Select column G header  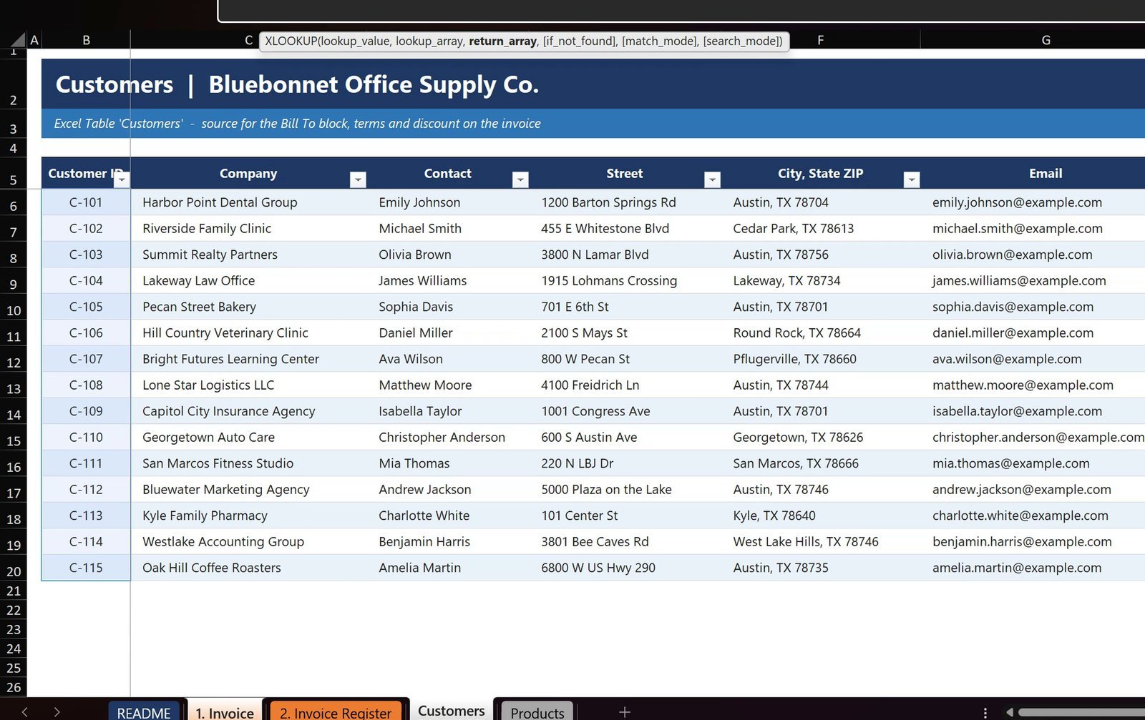click(1046, 40)
